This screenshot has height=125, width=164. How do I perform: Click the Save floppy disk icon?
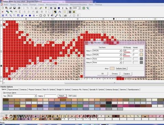coord(14,8)
